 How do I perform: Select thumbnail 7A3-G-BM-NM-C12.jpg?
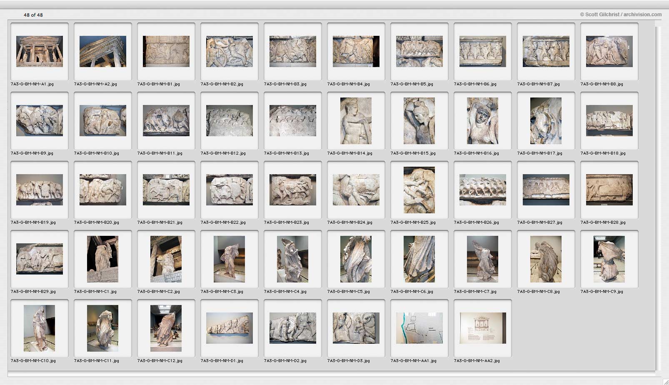[x=166, y=328]
